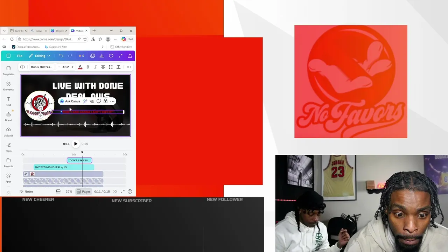Open the Apps sidebar panel

(8, 178)
